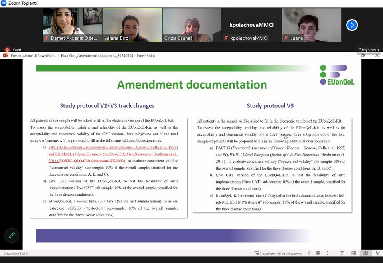Open slide menu icon in status bar
This screenshot has height=263, width=383.
(x=318, y=253)
